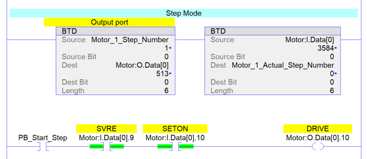Click the 3584 source value
Image resolution: width=367 pixels, height=159 pixels.
click(x=325, y=48)
